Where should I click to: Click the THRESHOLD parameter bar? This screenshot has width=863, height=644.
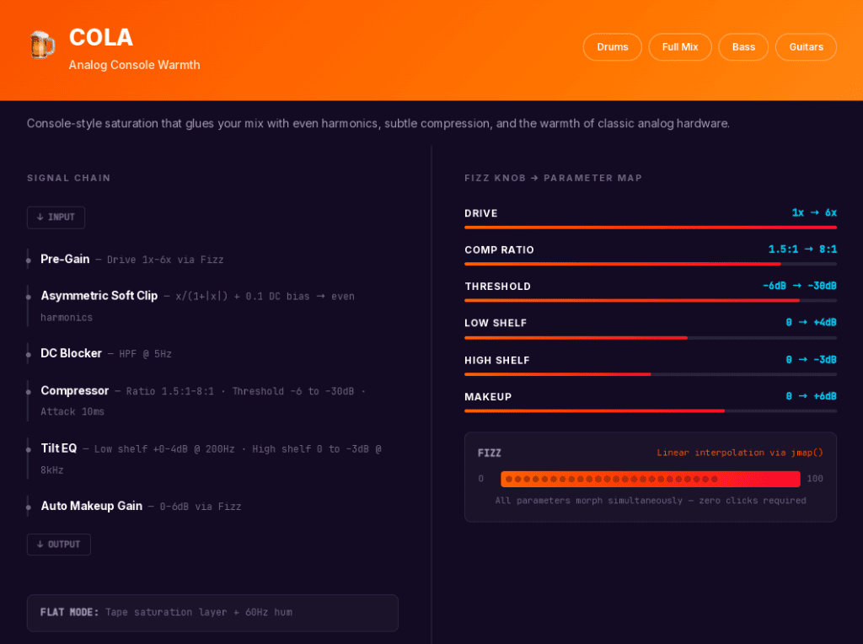click(x=650, y=300)
